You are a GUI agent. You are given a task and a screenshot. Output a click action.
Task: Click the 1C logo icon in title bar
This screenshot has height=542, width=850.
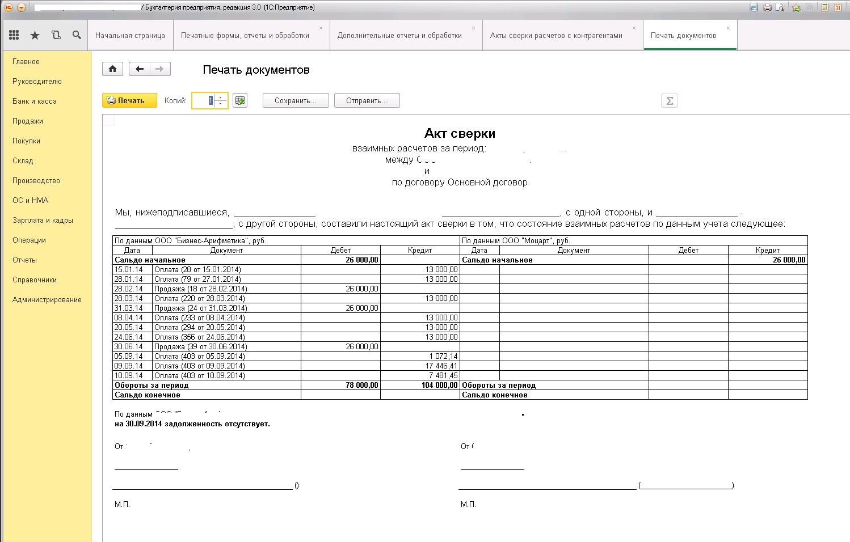9,7
